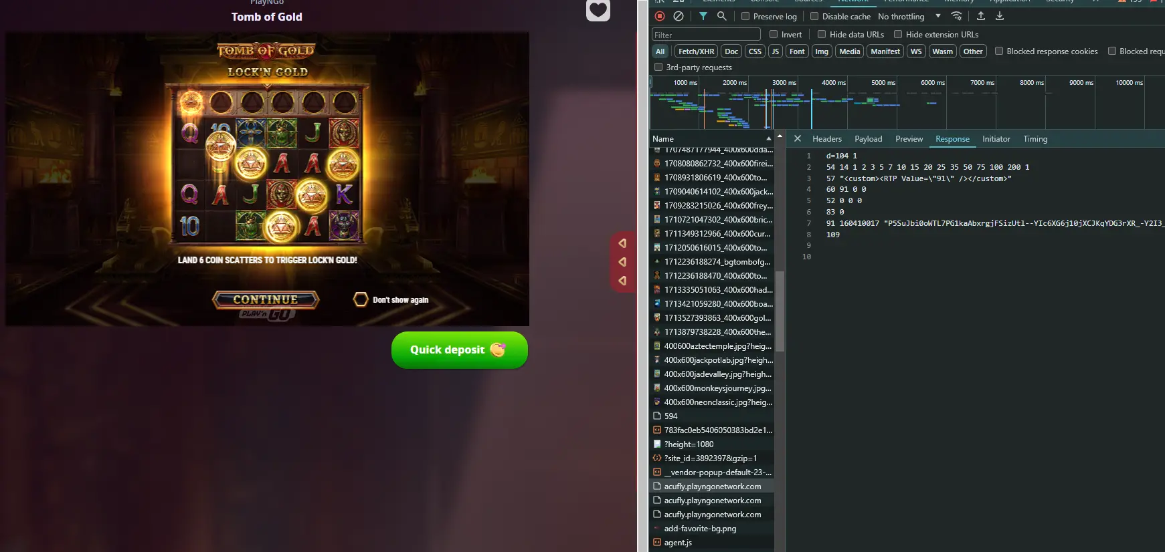Tick Hide extension URLs checkbox
This screenshot has height=552, width=1165.
pyautogui.click(x=898, y=34)
